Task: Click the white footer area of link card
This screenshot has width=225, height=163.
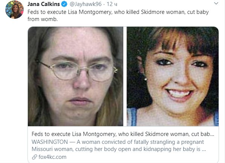Action: (123, 145)
